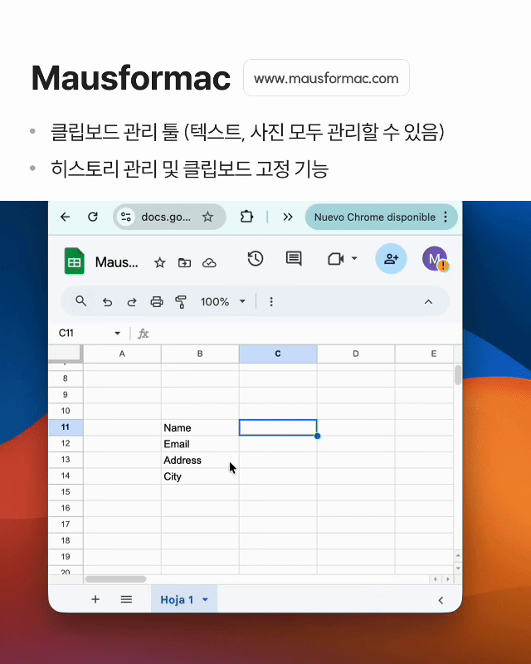
Task: Click the document title Maus...
Action: tap(116, 262)
